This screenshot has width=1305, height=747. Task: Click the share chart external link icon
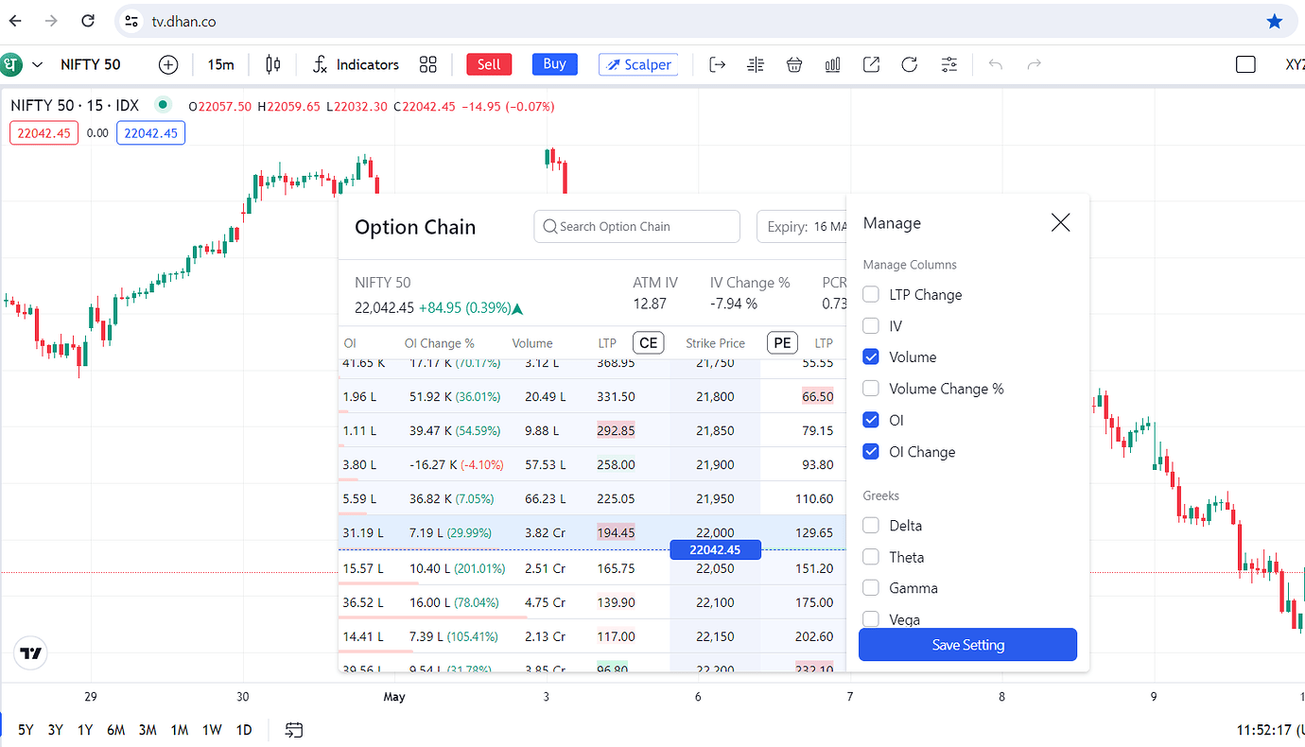pyautogui.click(x=871, y=64)
